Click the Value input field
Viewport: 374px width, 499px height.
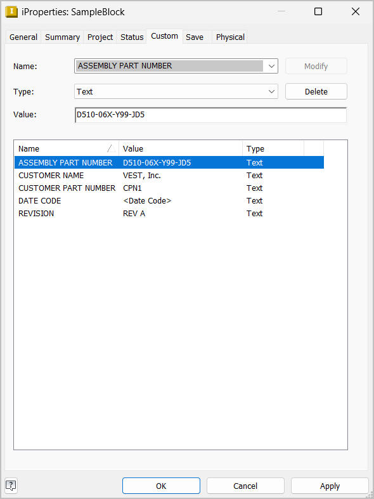point(211,115)
